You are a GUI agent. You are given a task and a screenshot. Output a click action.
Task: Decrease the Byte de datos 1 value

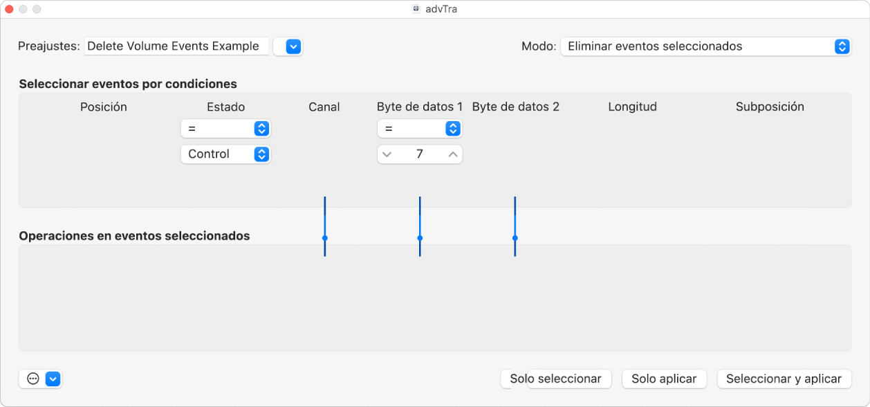click(x=387, y=154)
